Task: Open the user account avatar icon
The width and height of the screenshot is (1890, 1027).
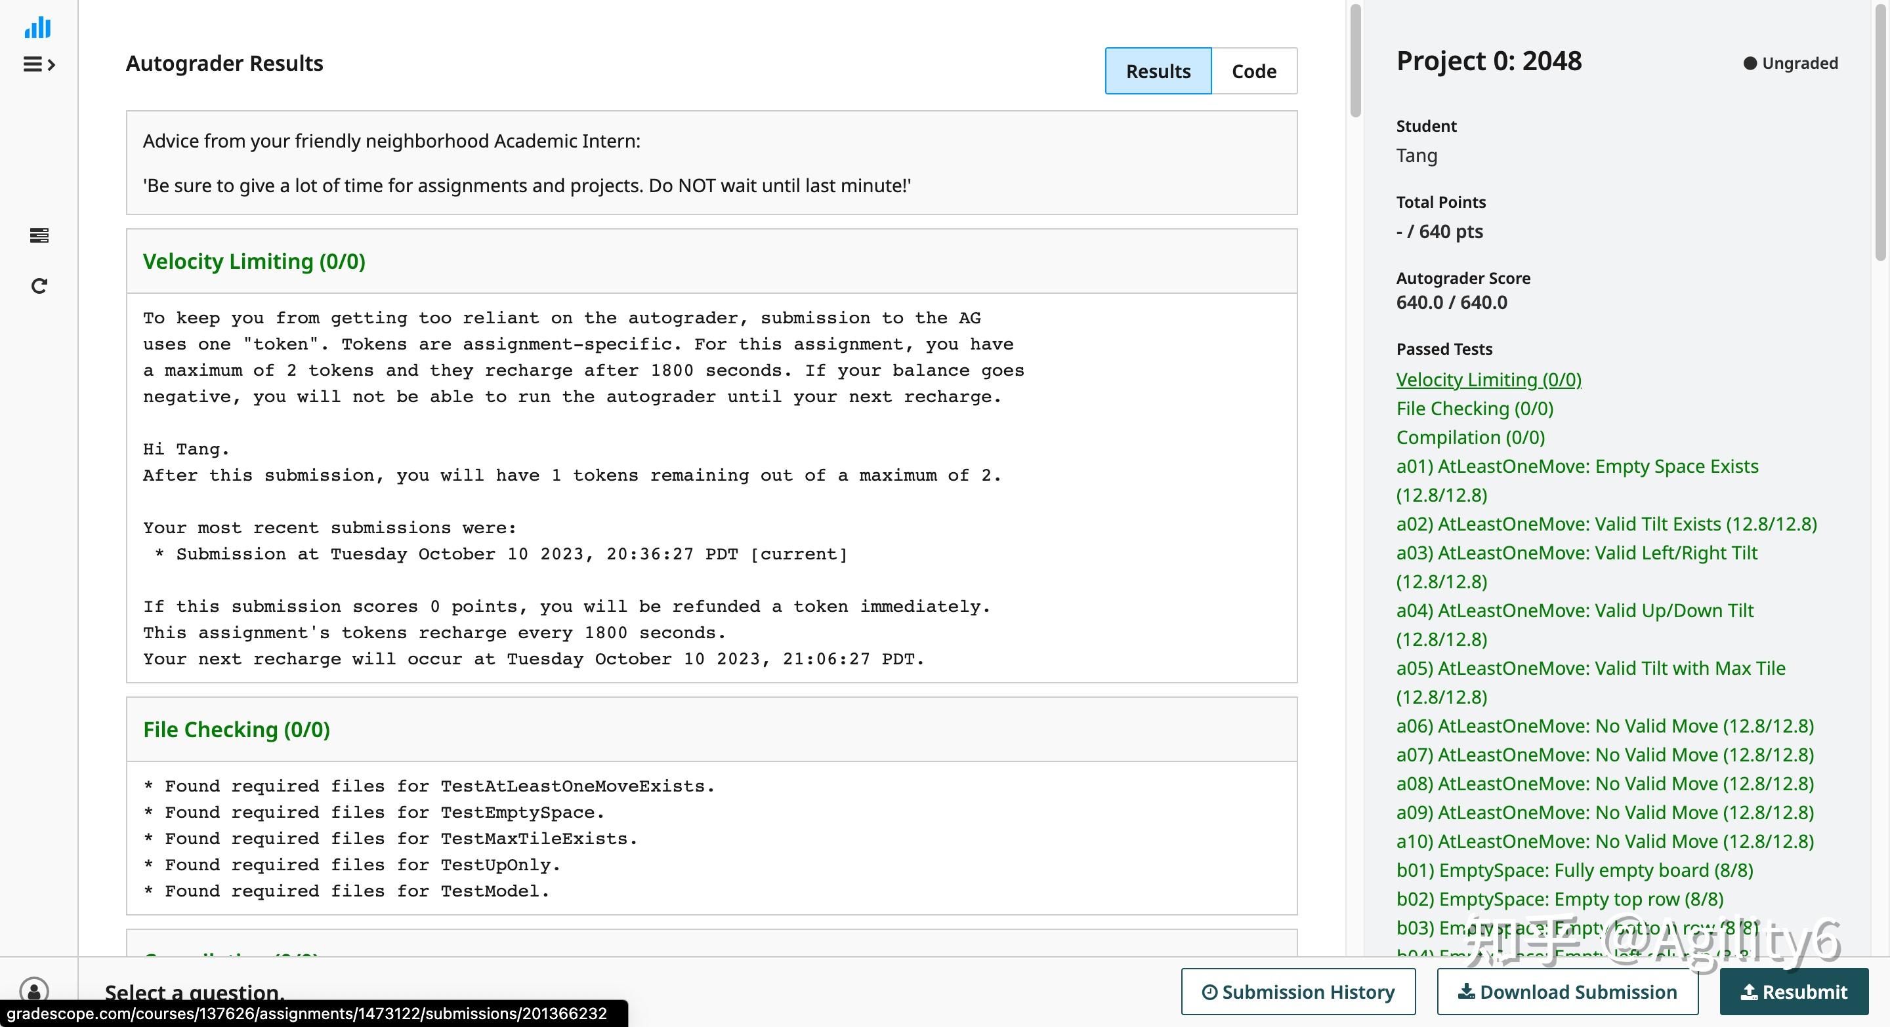Action: [x=33, y=990]
